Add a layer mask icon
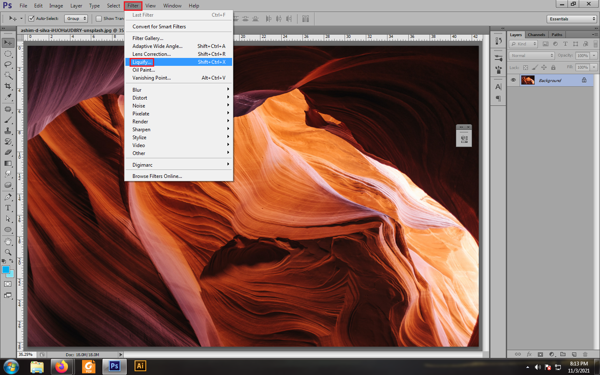Image resolution: width=600 pixels, height=375 pixels. 540,354
